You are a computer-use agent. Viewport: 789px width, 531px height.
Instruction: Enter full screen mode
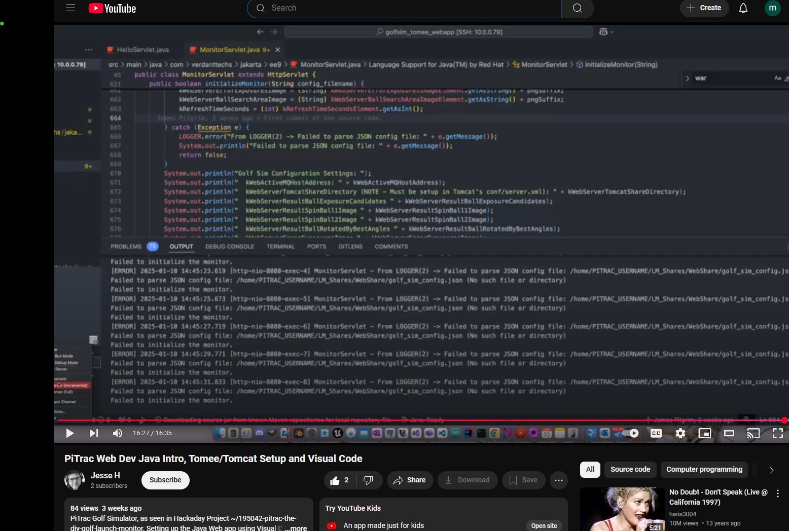pyautogui.click(x=777, y=433)
